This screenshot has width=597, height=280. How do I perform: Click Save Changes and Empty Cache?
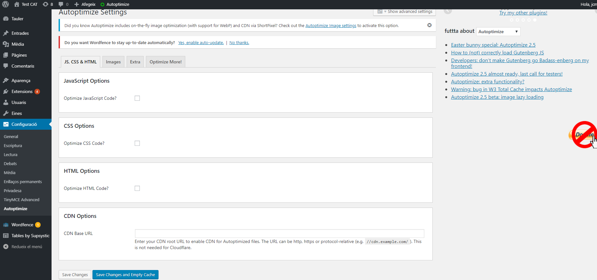click(x=125, y=275)
